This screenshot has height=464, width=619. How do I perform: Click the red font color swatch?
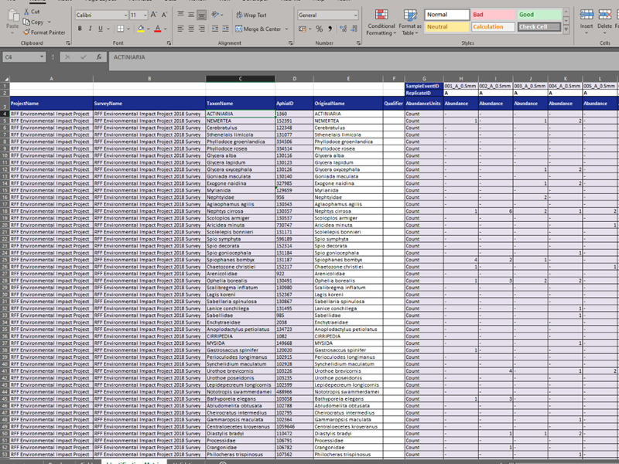coord(157,29)
